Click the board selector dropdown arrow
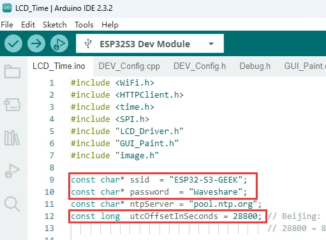Image resolution: width=326 pixels, height=240 pixels. [211, 44]
